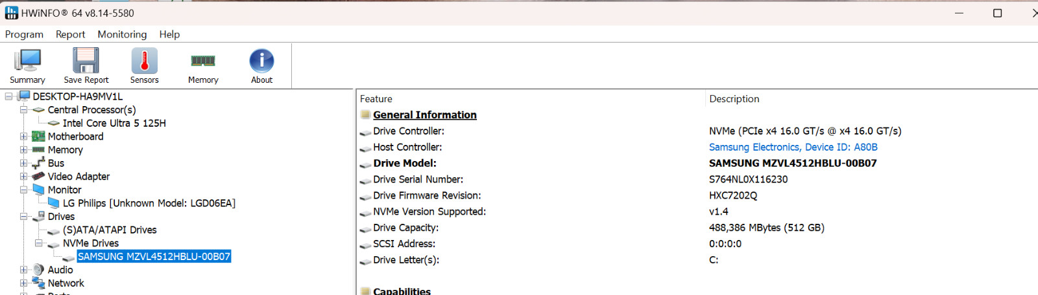Collapse the NVMe Drives node

[x=38, y=243]
